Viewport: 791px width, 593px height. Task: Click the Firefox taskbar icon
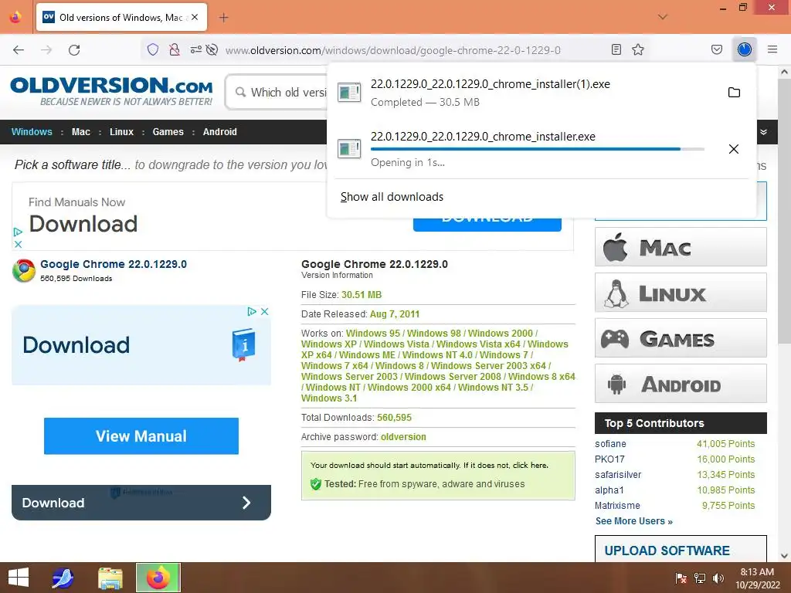tap(158, 578)
